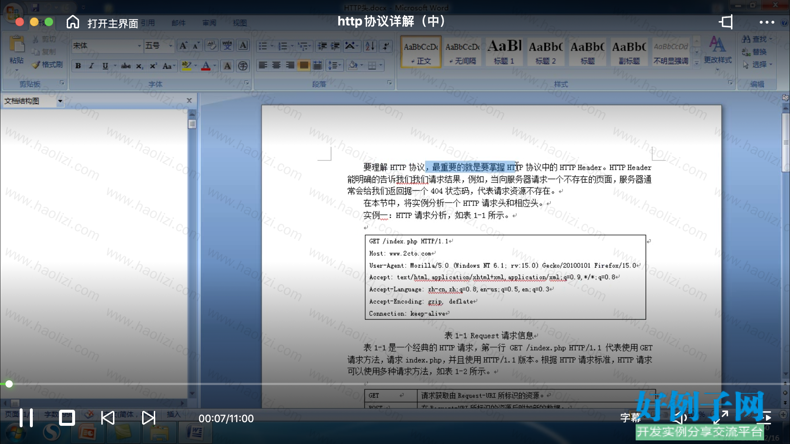
Task: Open the 视图 ribbon tab
Action: click(x=240, y=23)
